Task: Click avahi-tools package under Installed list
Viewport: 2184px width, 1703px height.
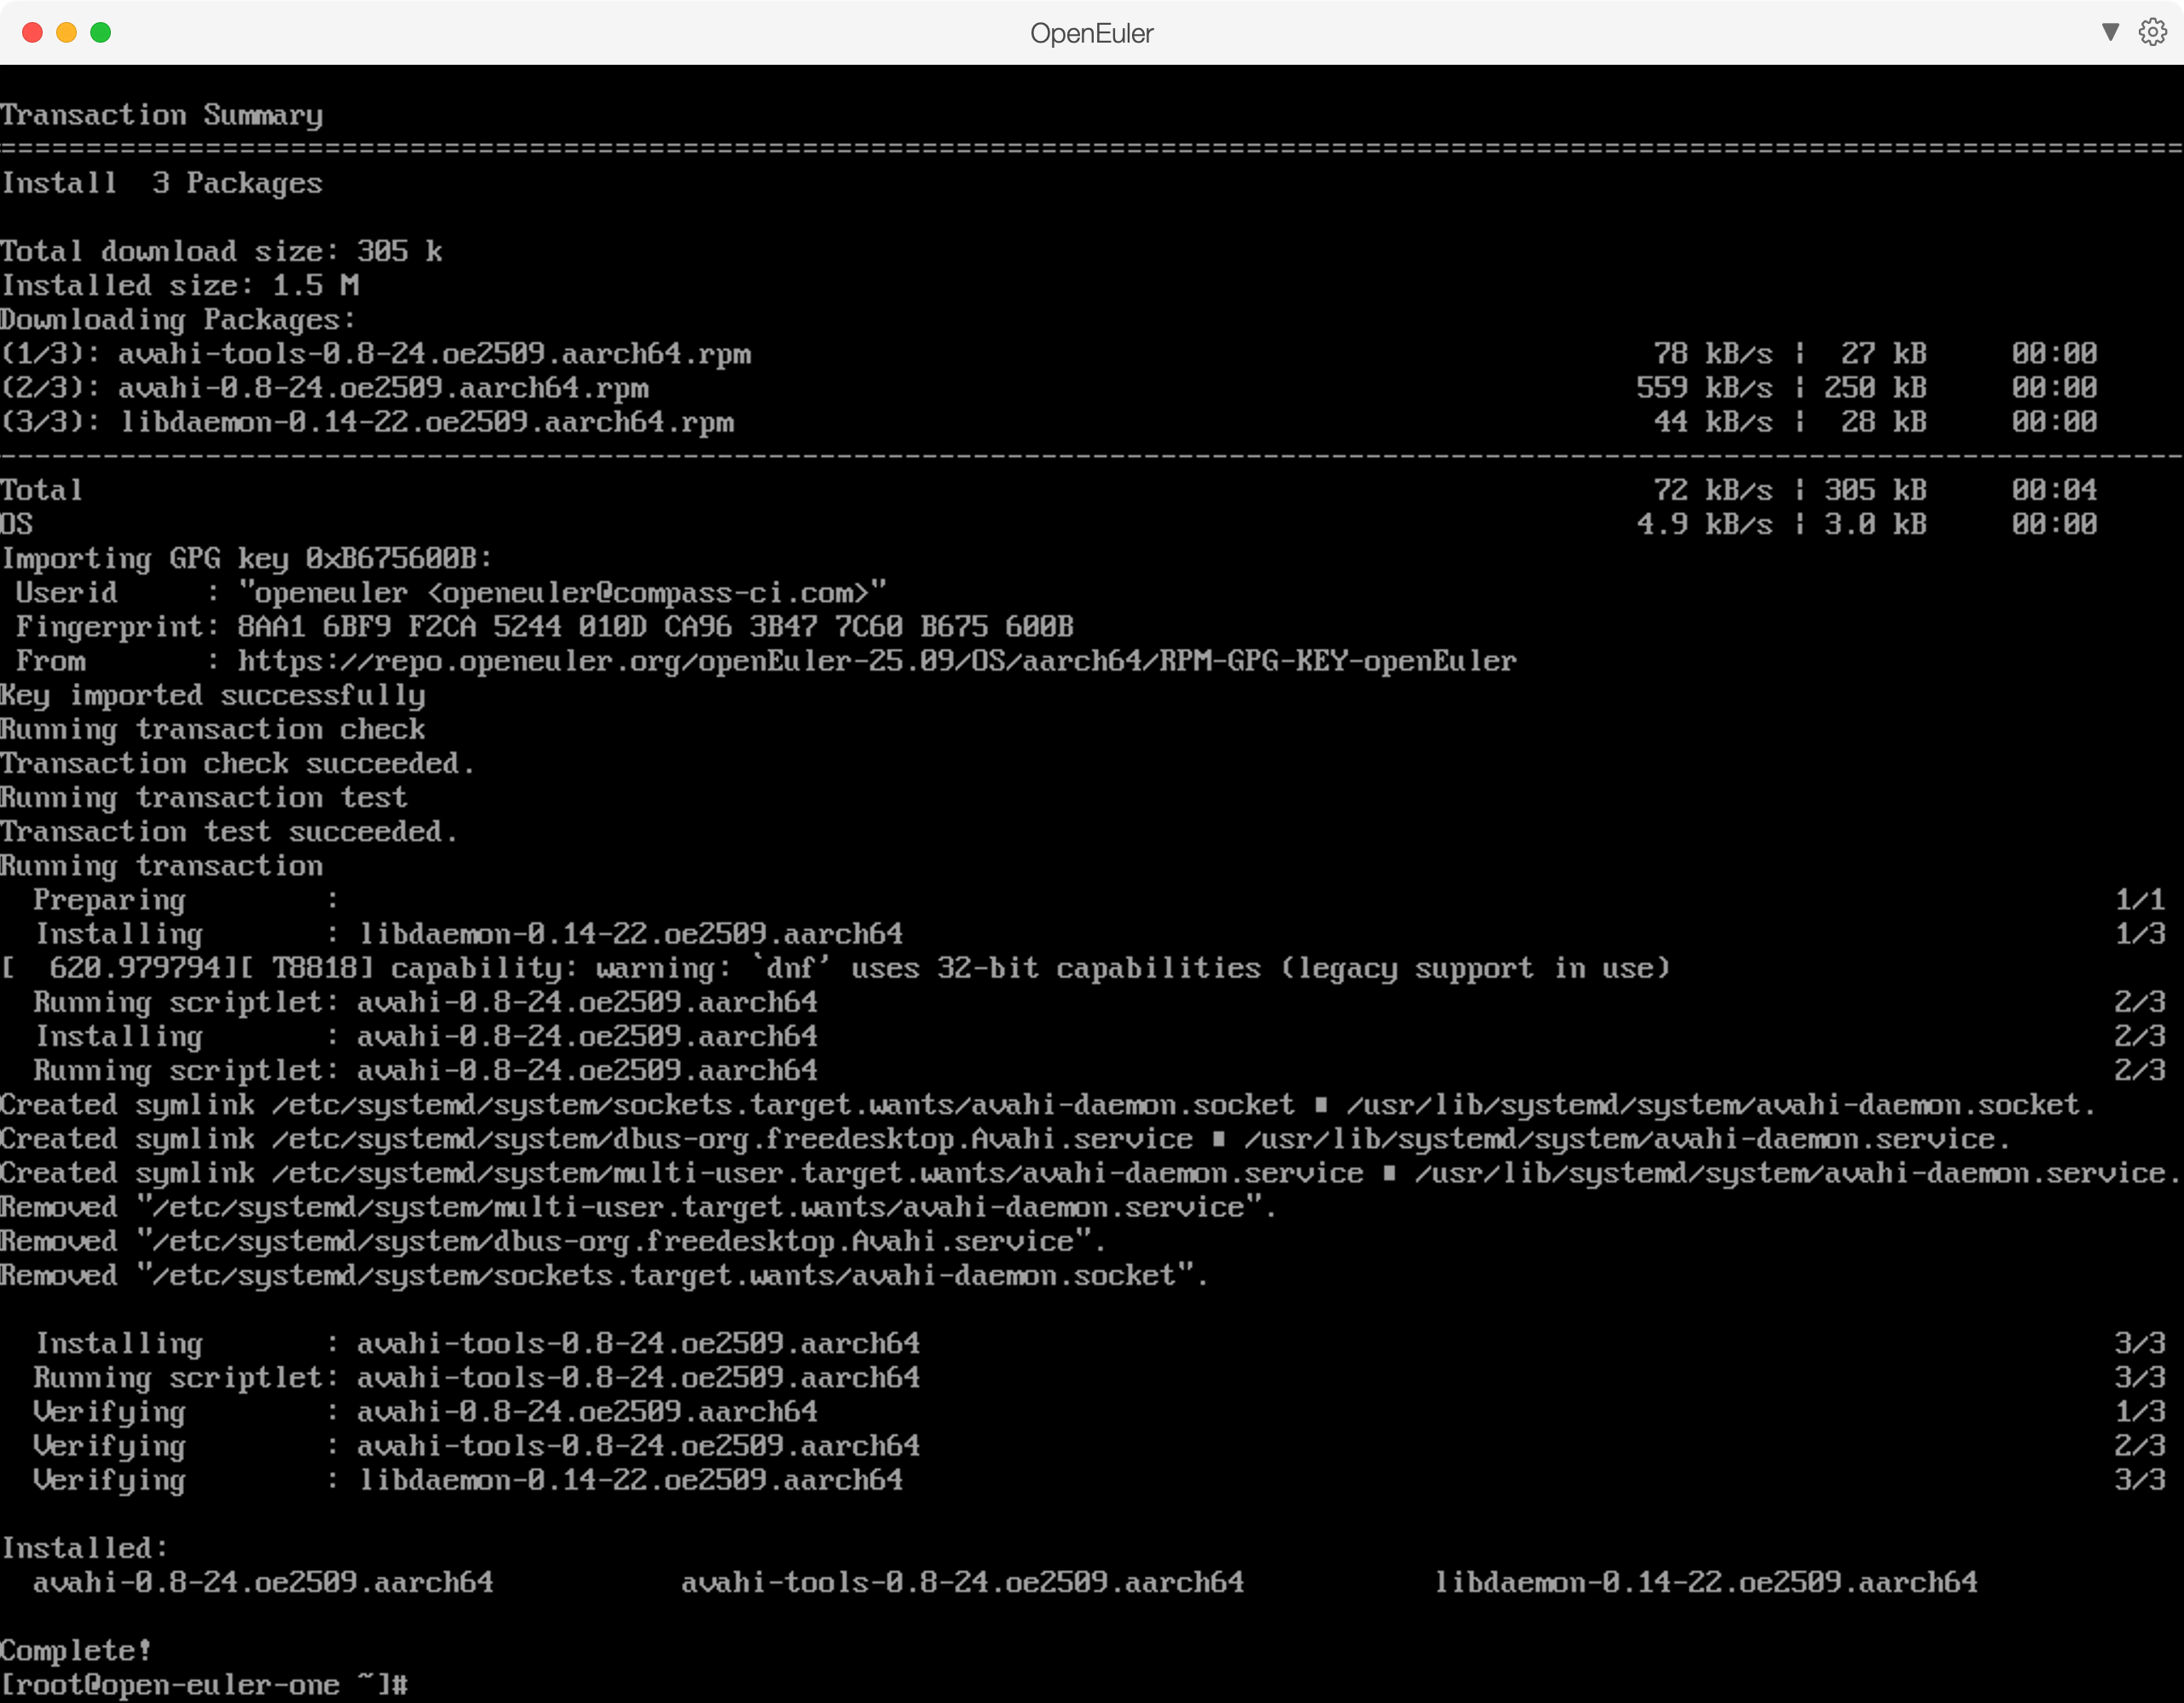Action: 962,1582
